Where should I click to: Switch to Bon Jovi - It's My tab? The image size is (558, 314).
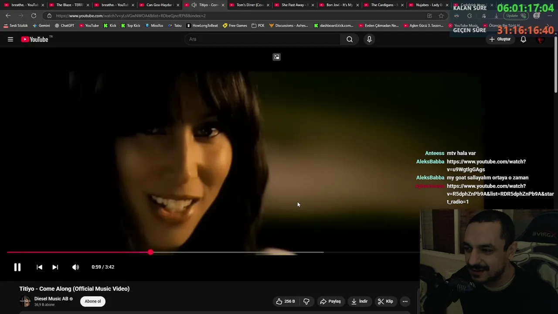(x=339, y=5)
